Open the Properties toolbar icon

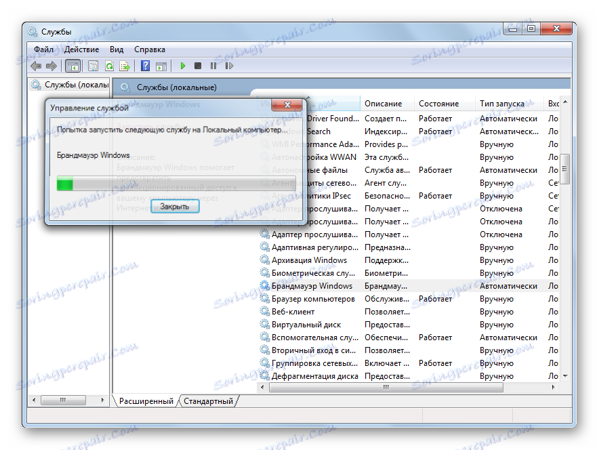(x=93, y=66)
